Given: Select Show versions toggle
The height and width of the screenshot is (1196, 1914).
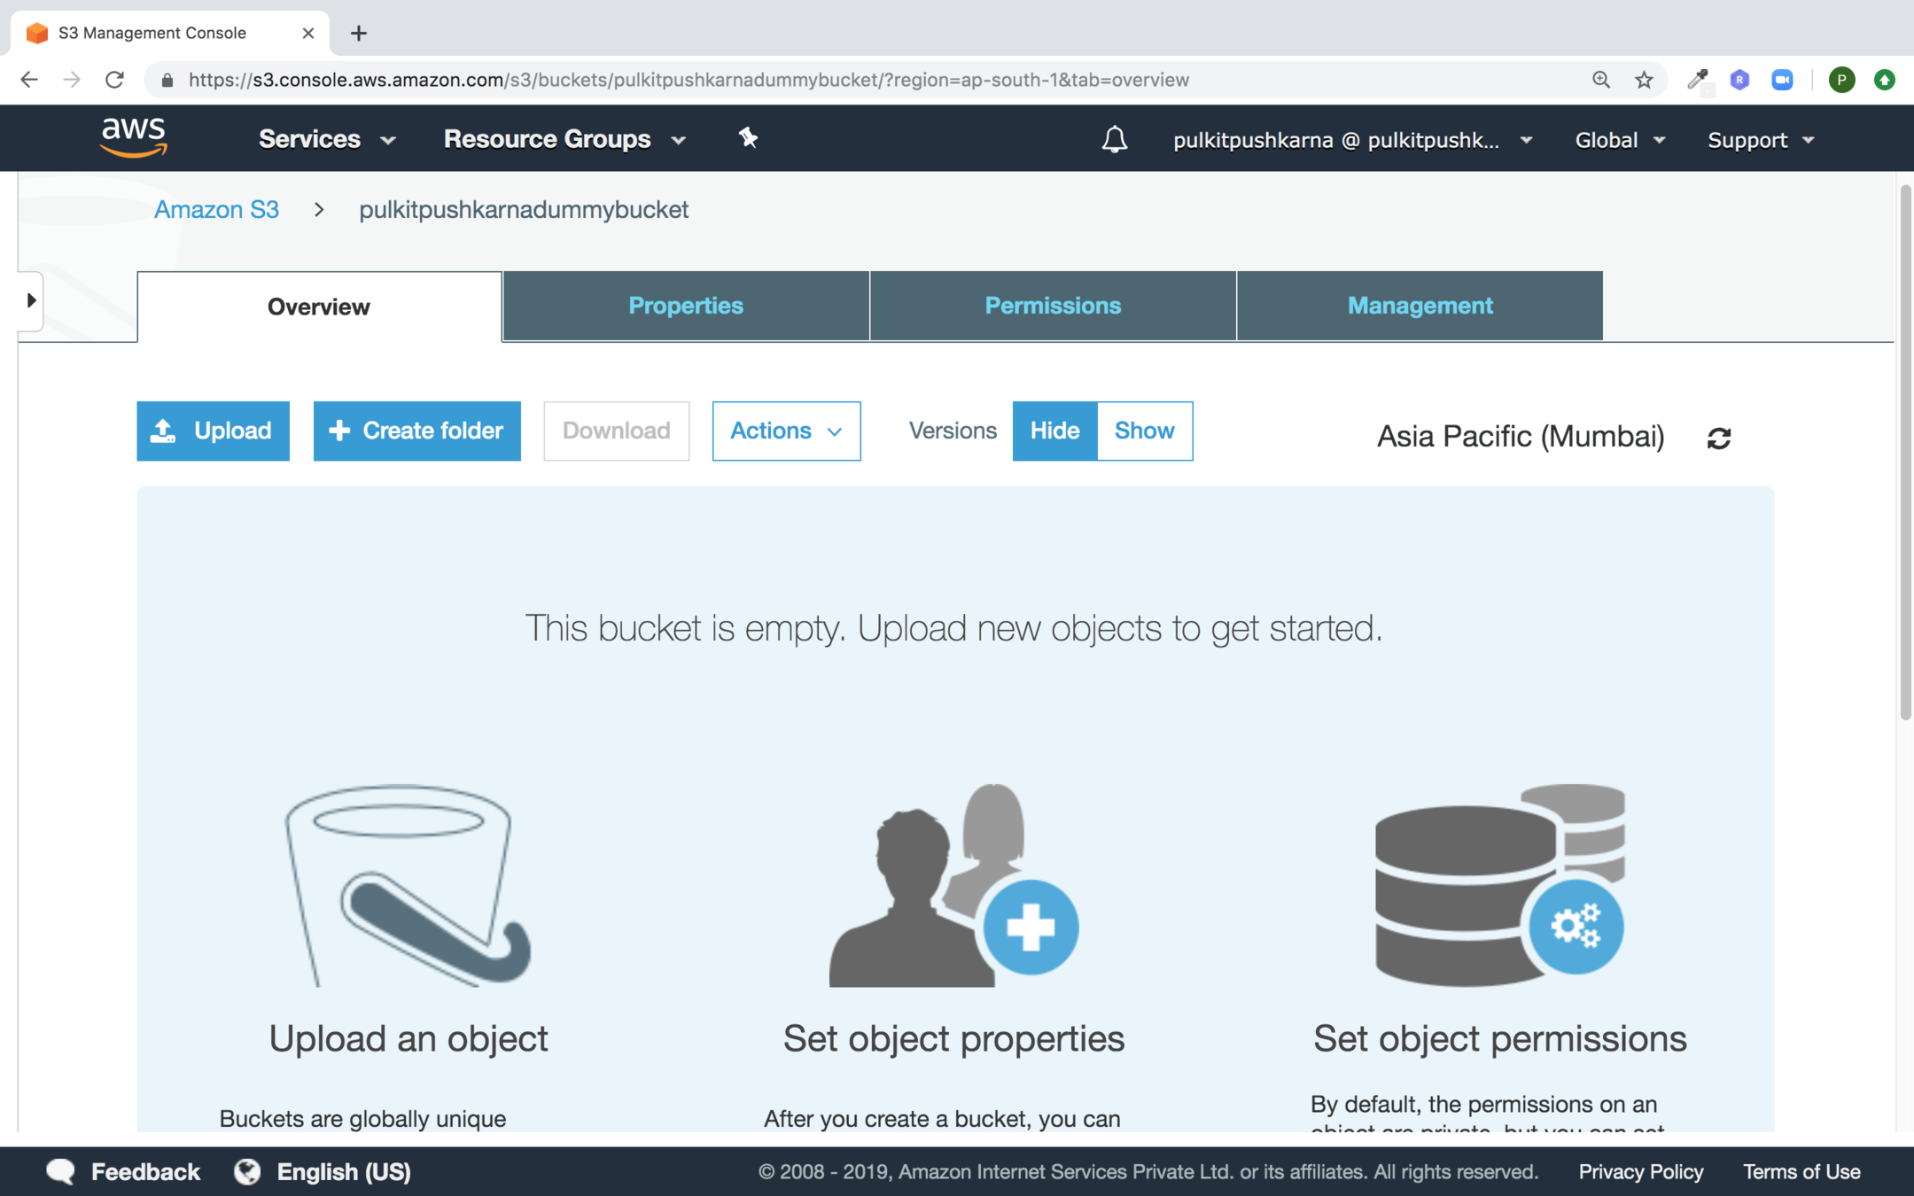Looking at the screenshot, I should (1144, 431).
